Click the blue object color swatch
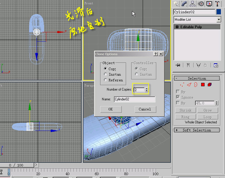 [x=219, y=12]
